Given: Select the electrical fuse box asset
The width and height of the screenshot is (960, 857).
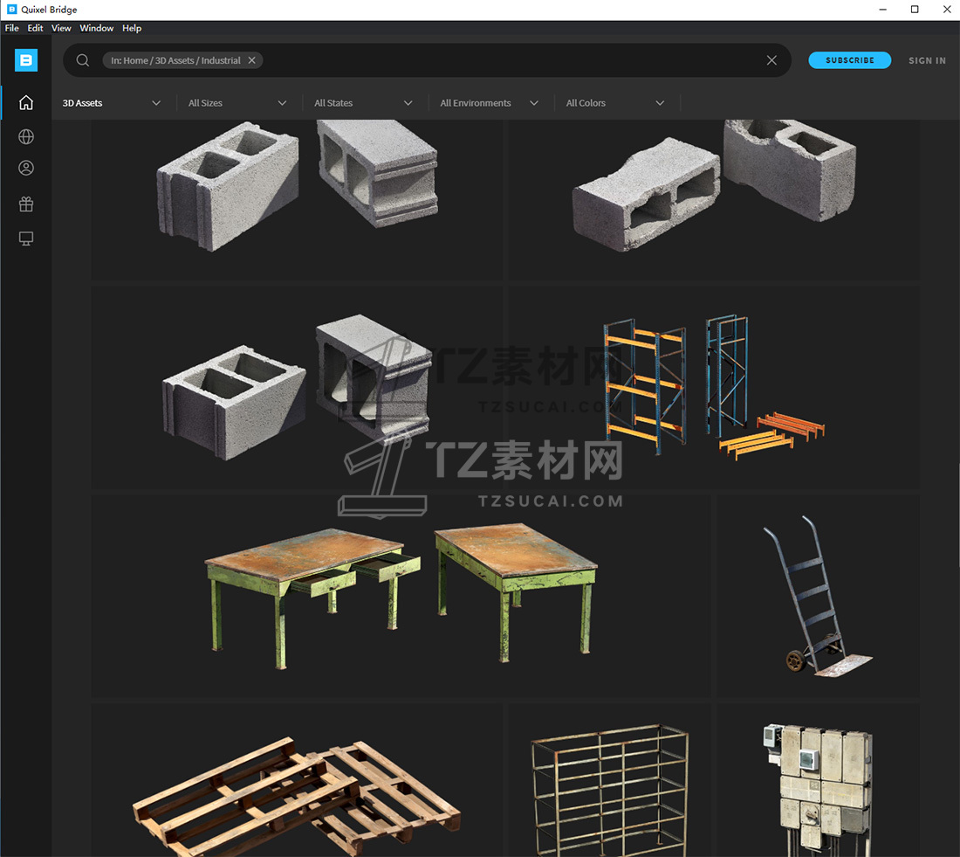Looking at the screenshot, I should (818, 780).
